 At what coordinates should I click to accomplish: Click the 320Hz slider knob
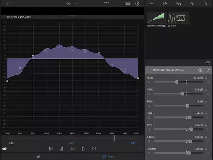pos(191,129)
